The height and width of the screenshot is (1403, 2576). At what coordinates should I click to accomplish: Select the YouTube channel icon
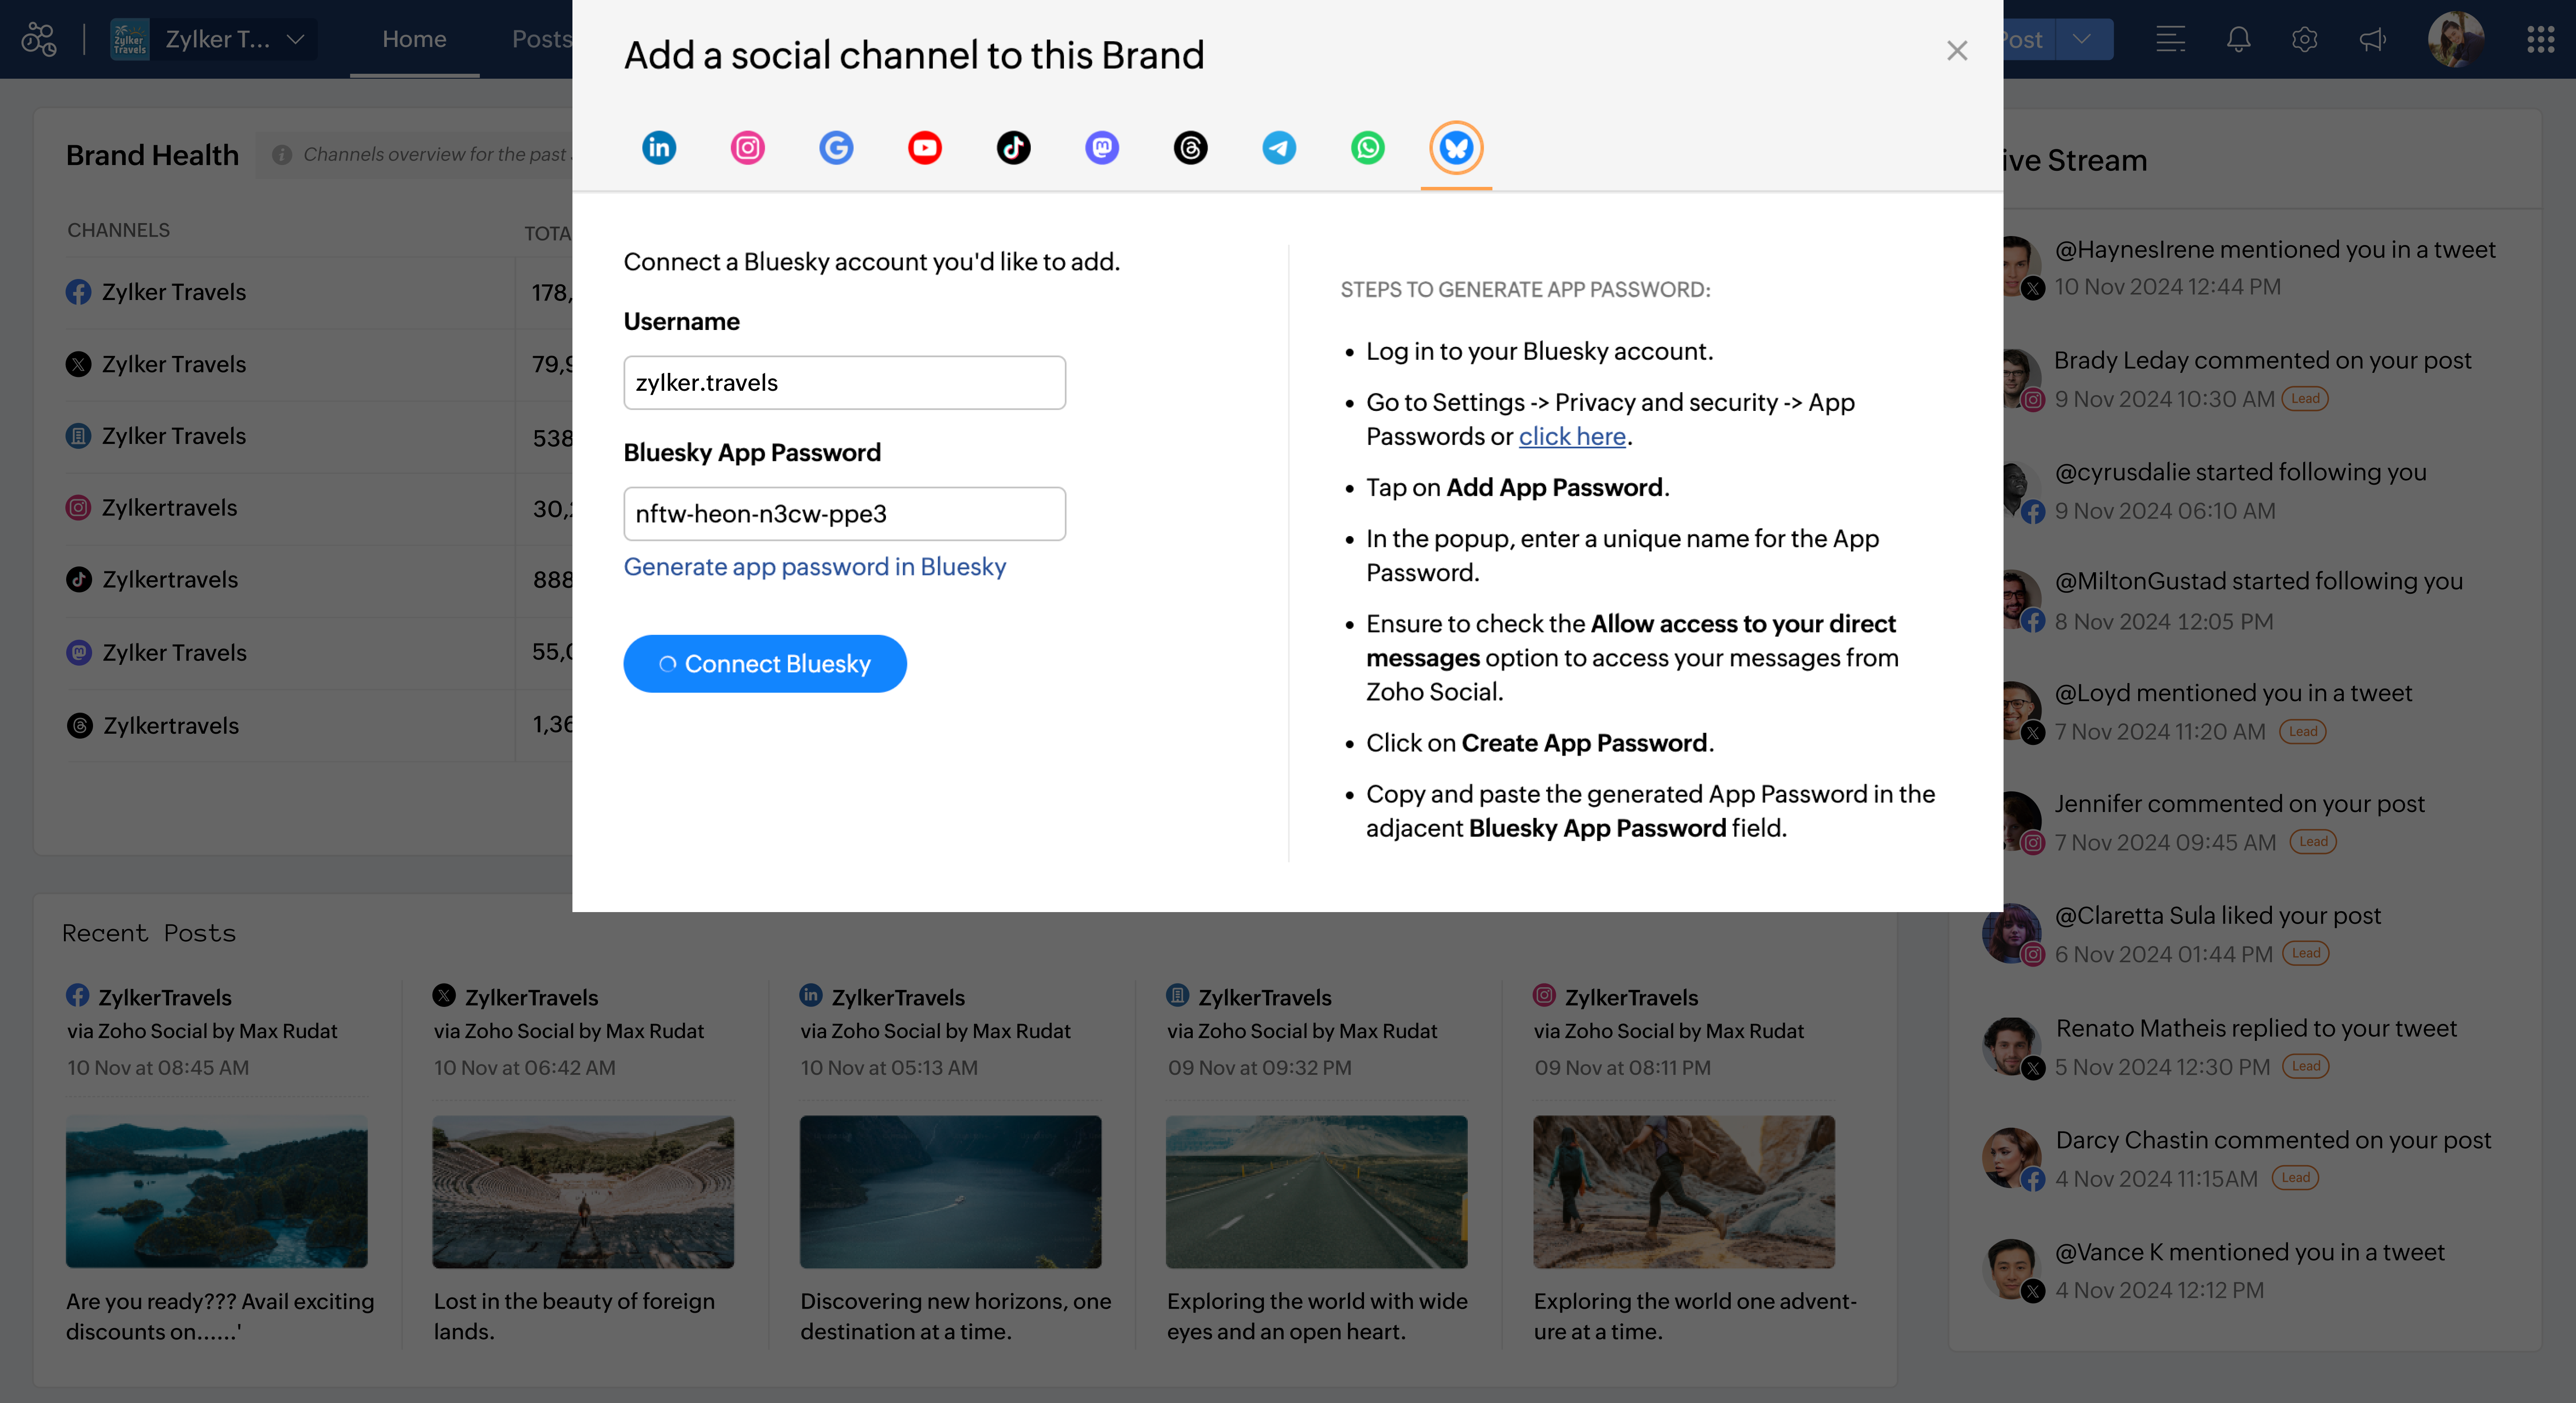[924, 148]
